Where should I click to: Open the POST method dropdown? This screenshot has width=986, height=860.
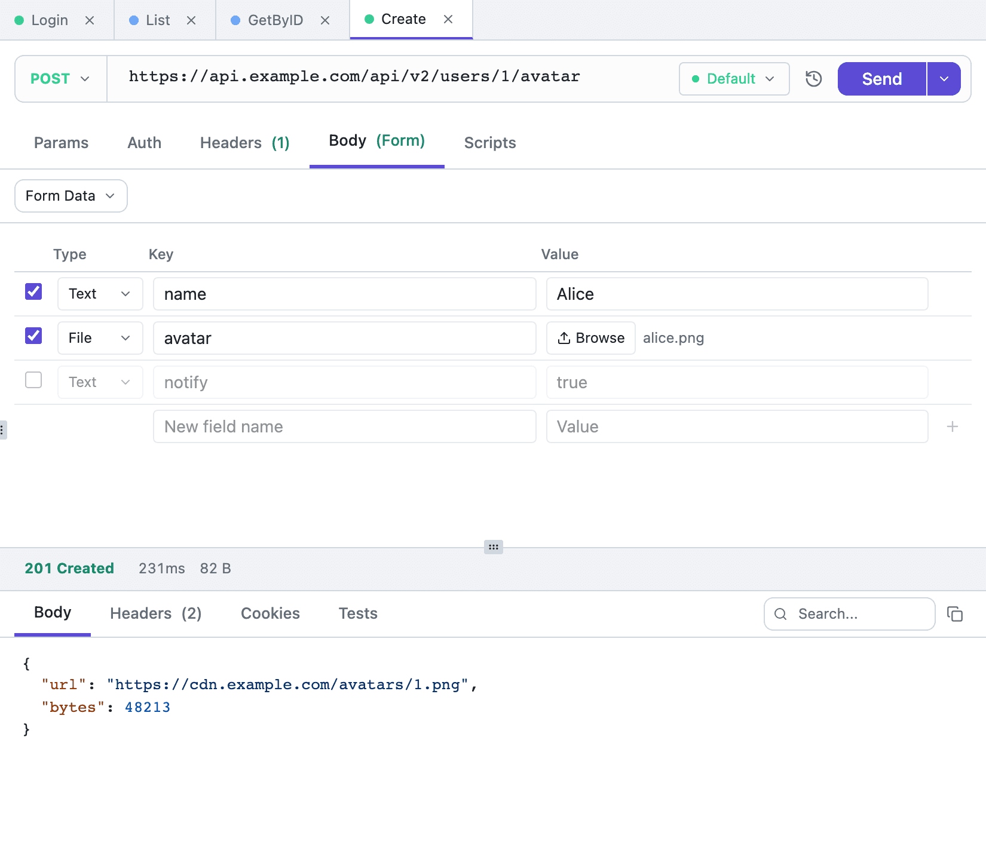(x=60, y=79)
